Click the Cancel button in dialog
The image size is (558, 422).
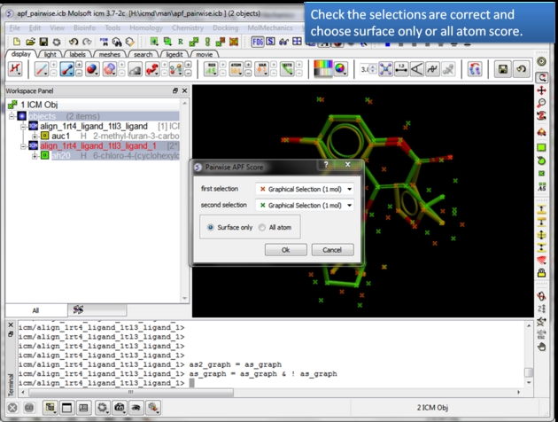click(x=332, y=250)
